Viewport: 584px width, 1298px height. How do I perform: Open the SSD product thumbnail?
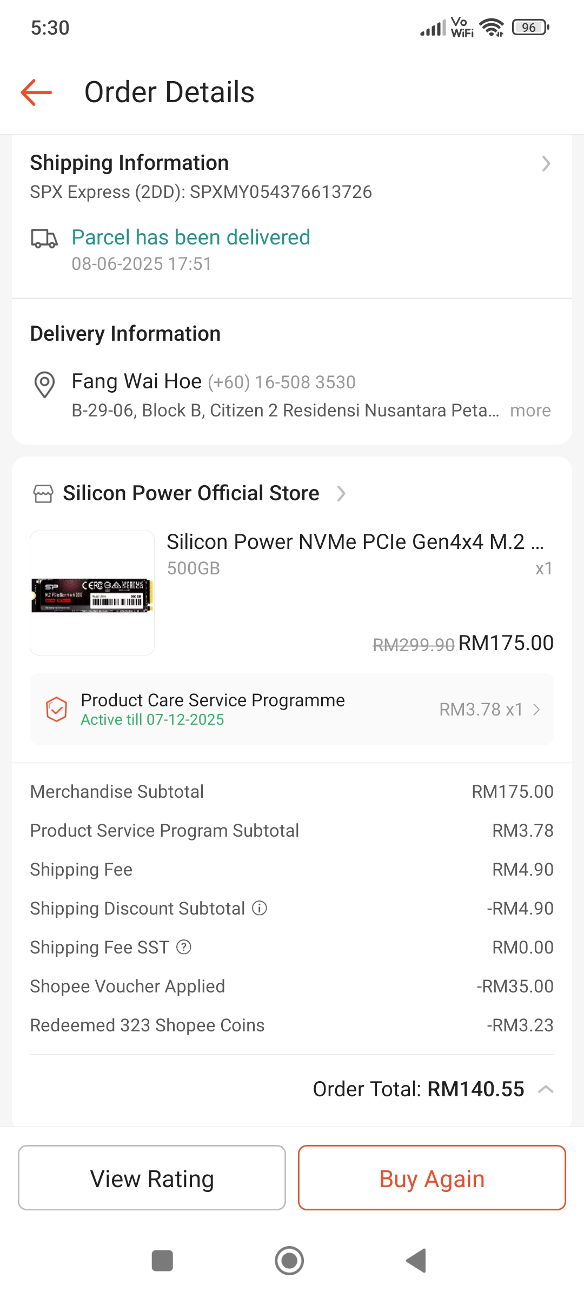point(92,593)
